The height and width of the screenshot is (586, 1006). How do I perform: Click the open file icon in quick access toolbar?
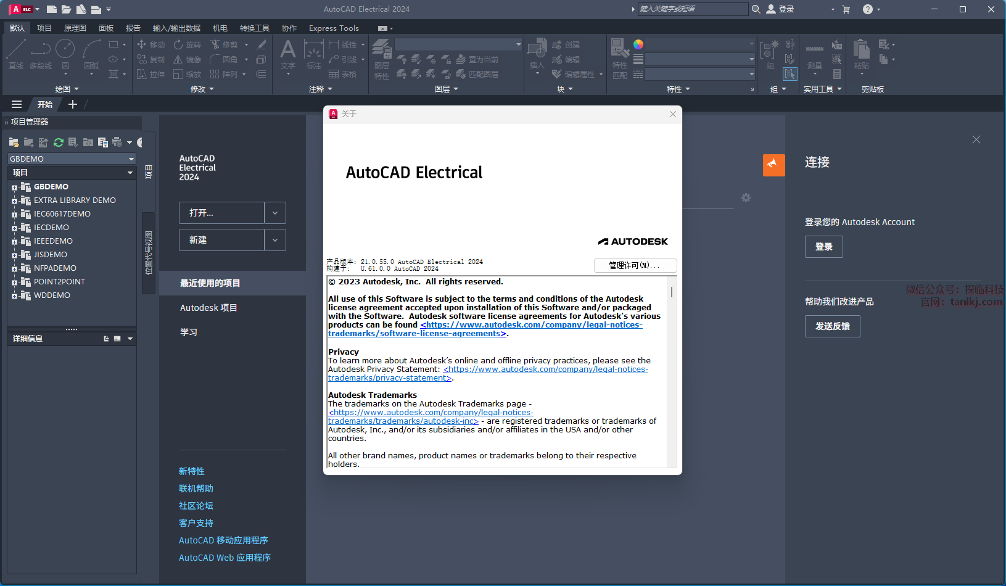pos(66,9)
